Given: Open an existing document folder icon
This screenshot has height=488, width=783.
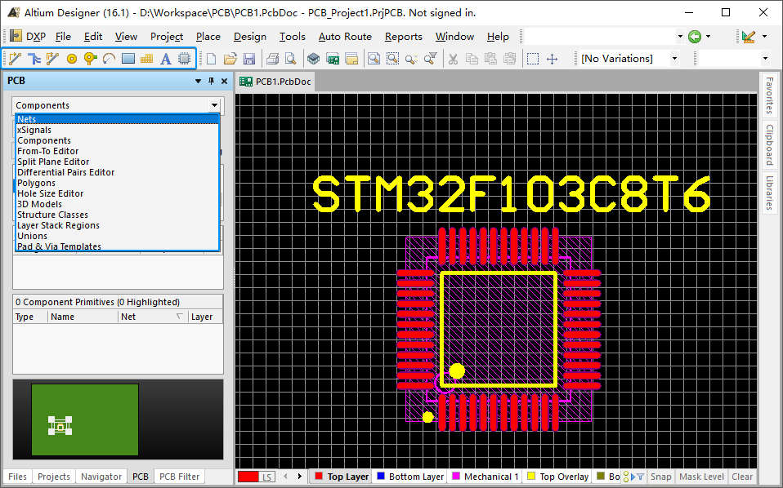Looking at the screenshot, I should (x=230, y=59).
